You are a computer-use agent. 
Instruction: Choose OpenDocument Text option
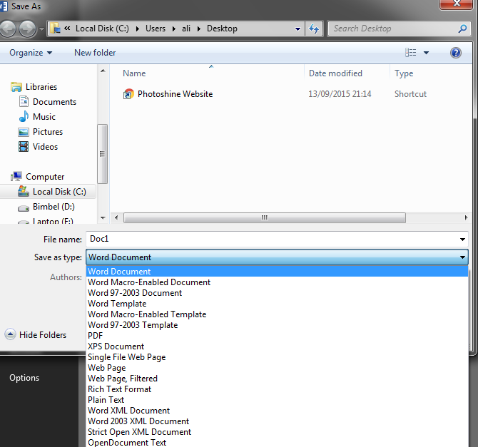coord(277,442)
